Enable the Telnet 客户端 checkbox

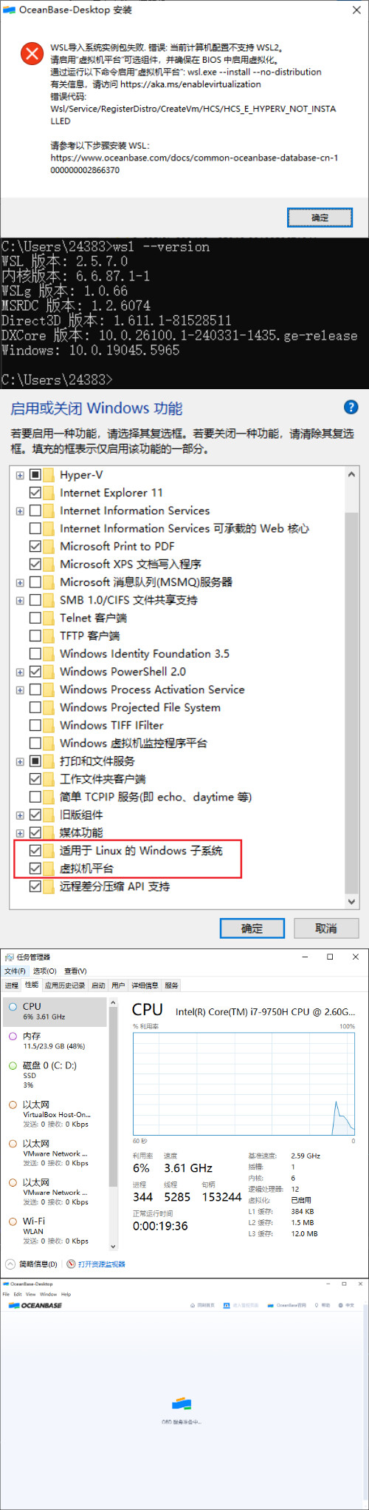click(x=35, y=618)
